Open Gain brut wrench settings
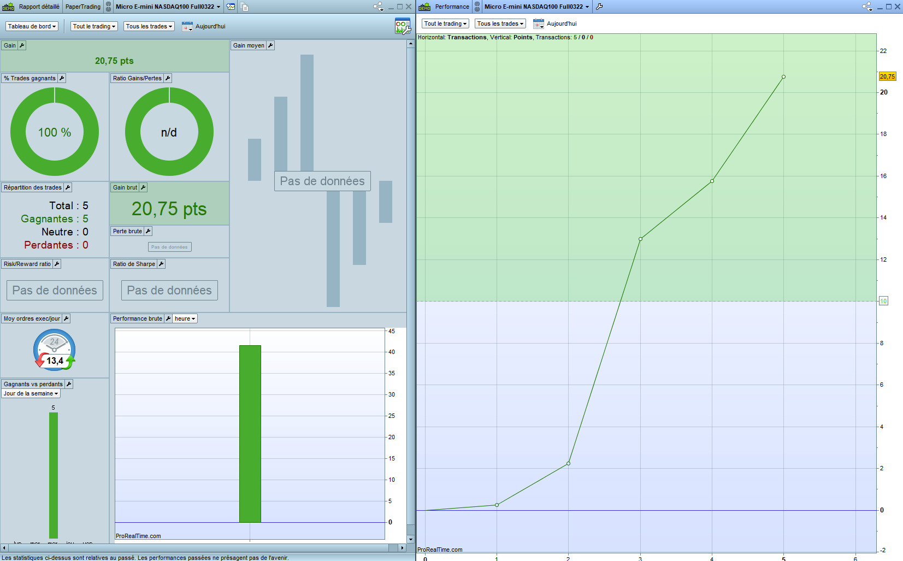 [x=143, y=187]
